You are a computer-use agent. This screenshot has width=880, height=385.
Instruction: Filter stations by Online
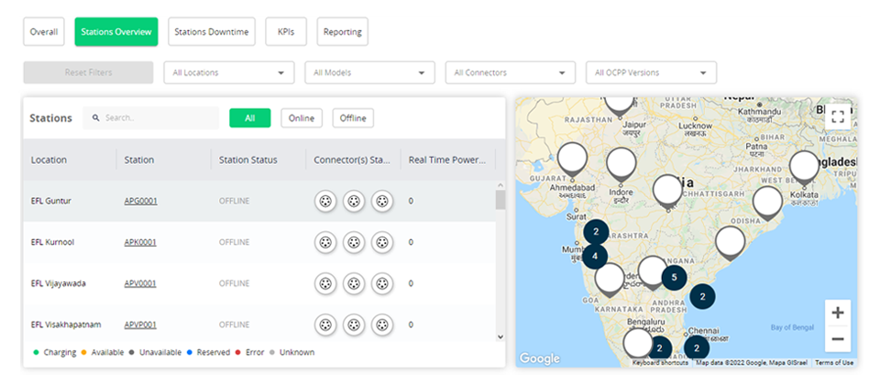[x=302, y=118]
